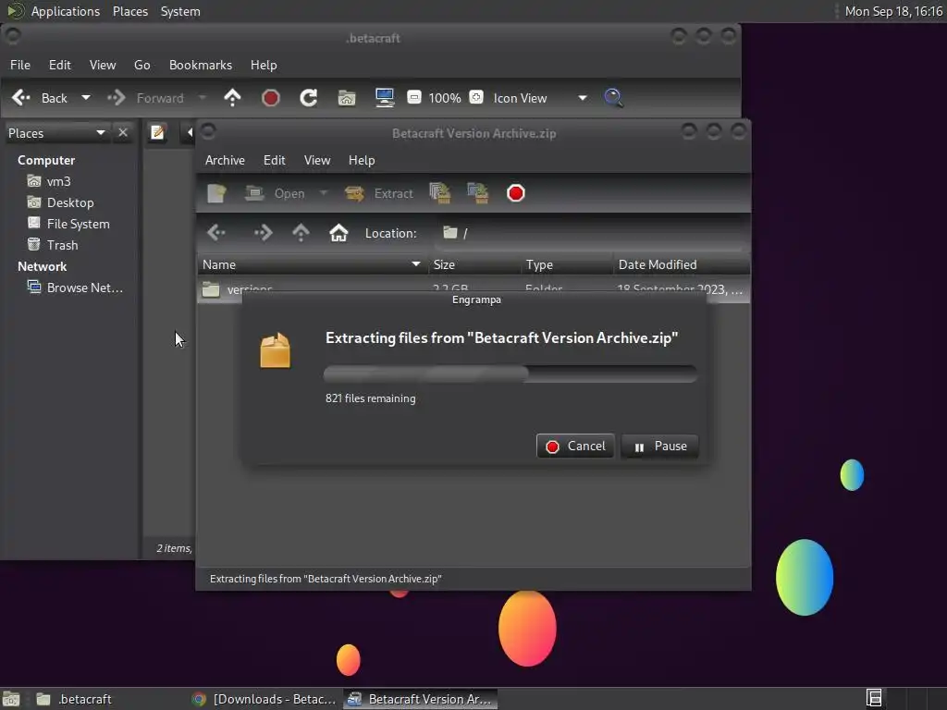
Task: Open the File menu in .betacraft window
Action: (x=20, y=65)
